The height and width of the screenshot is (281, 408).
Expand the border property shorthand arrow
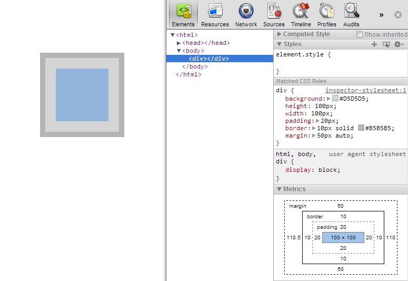pos(314,128)
